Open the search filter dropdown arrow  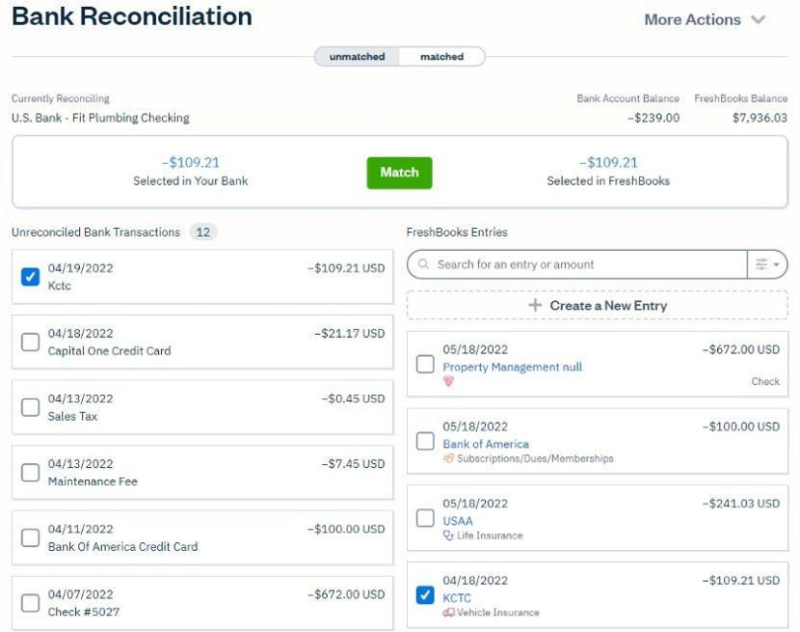pyautogui.click(x=776, y=263)
